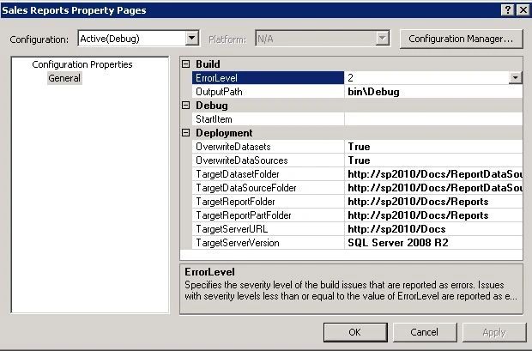Click the ErrorLevel description heading at bottom
The width and height of the screenshot is (532, 351).
[x=209, y=272]
